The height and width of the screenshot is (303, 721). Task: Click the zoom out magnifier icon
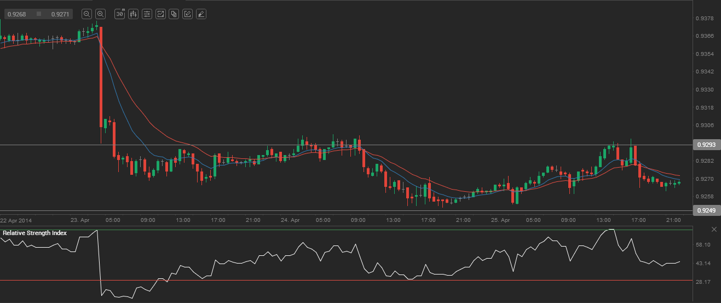86,14
